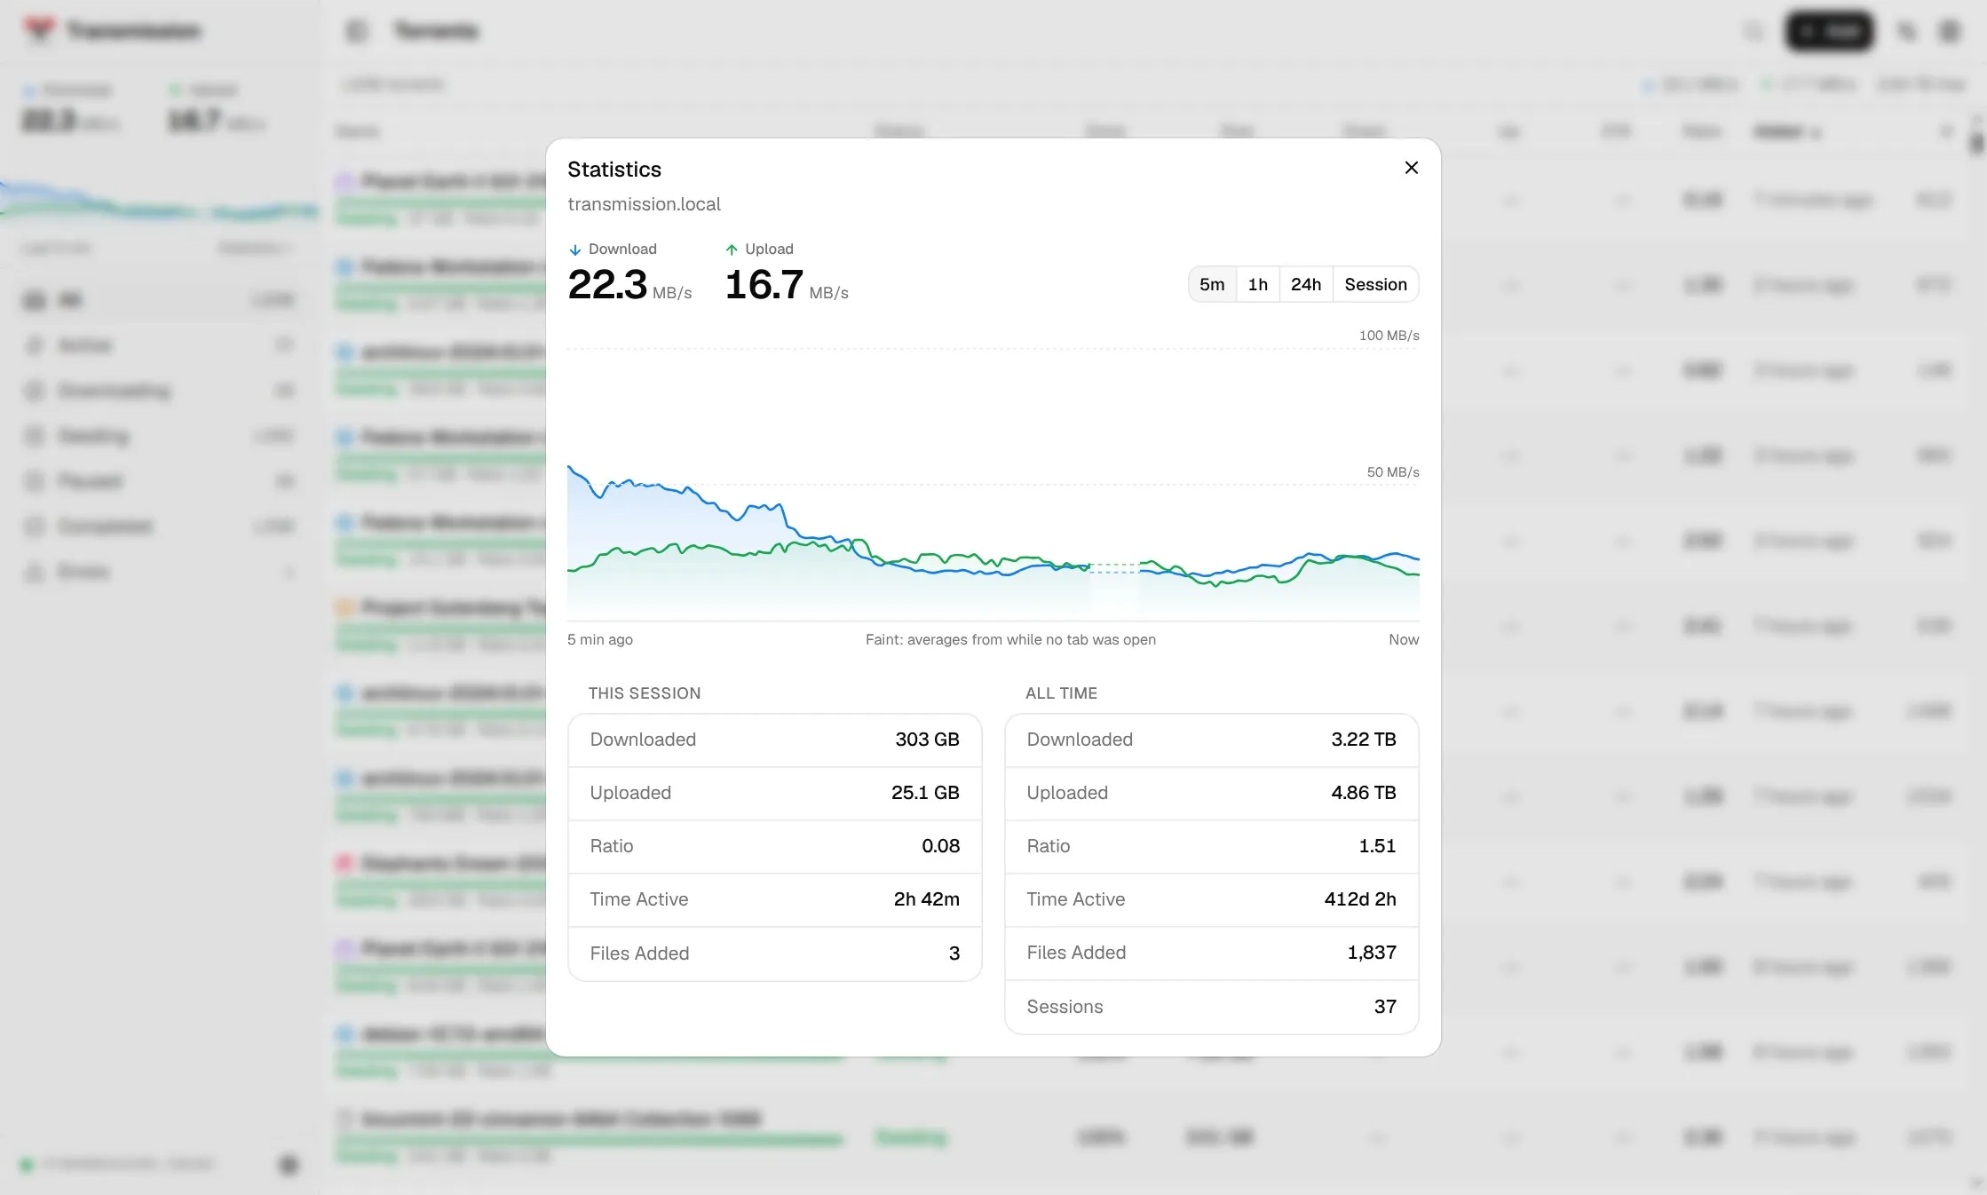Switch graph range to 5m
Image resolution: width=1987 pixels, height=1195 pixels.
[1212, 284]
